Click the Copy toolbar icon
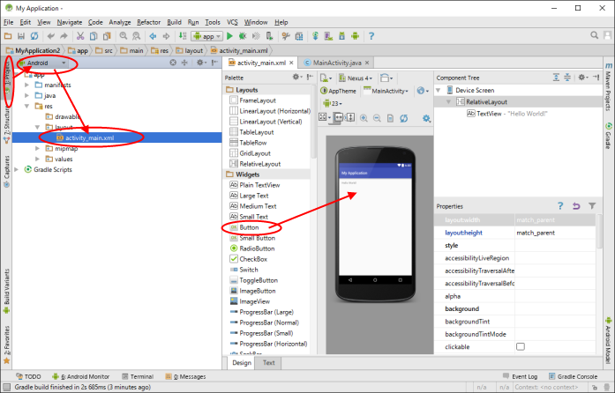This screenshot has height=393, width=615. click(94, 36)
